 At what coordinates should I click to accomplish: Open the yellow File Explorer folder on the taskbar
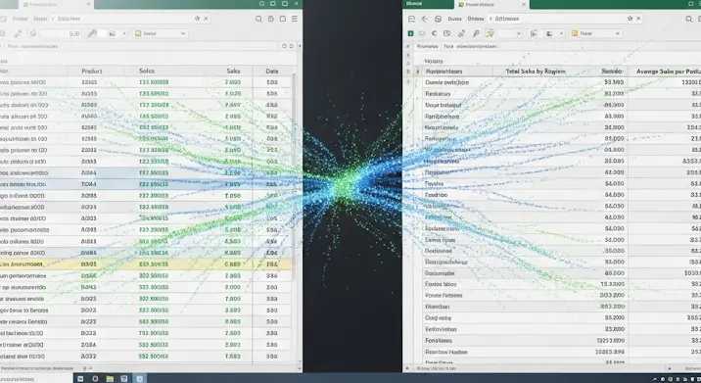[x=110, y=378]
